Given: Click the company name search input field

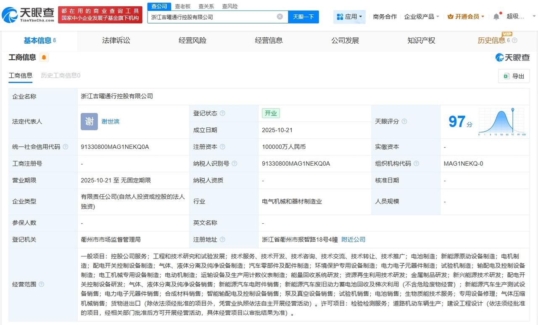Looking at the screenshot, I should click(212, 17).
